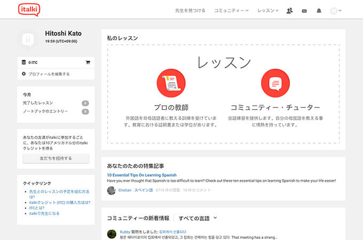This screenshot has width=363, height=240.
Task: Open the messages envelope icon
Action: point(304,11)
